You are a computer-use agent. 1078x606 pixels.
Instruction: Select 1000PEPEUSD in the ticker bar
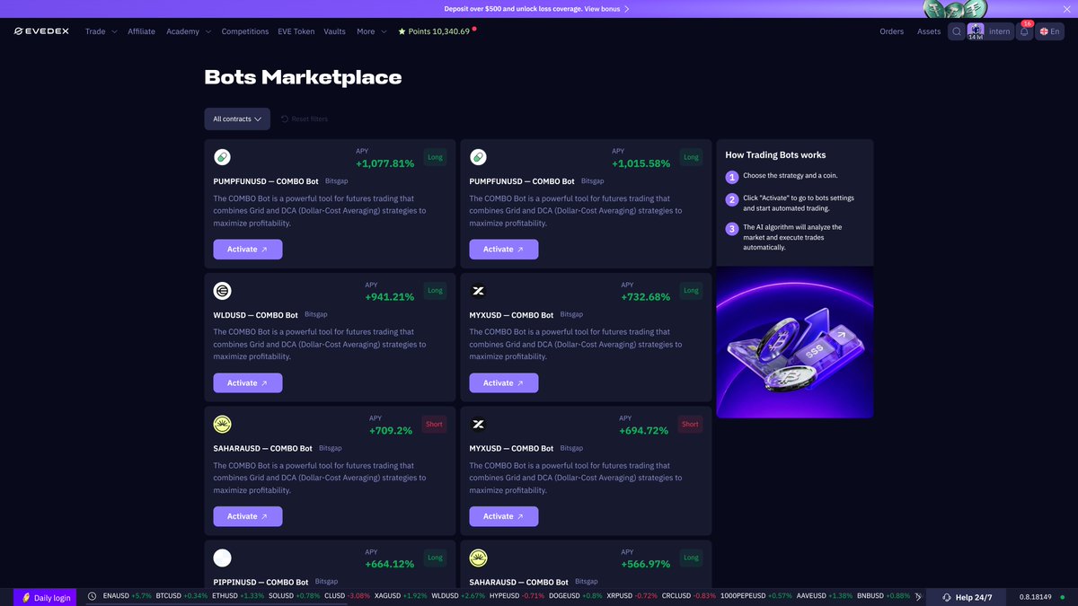tap(756, 597)
